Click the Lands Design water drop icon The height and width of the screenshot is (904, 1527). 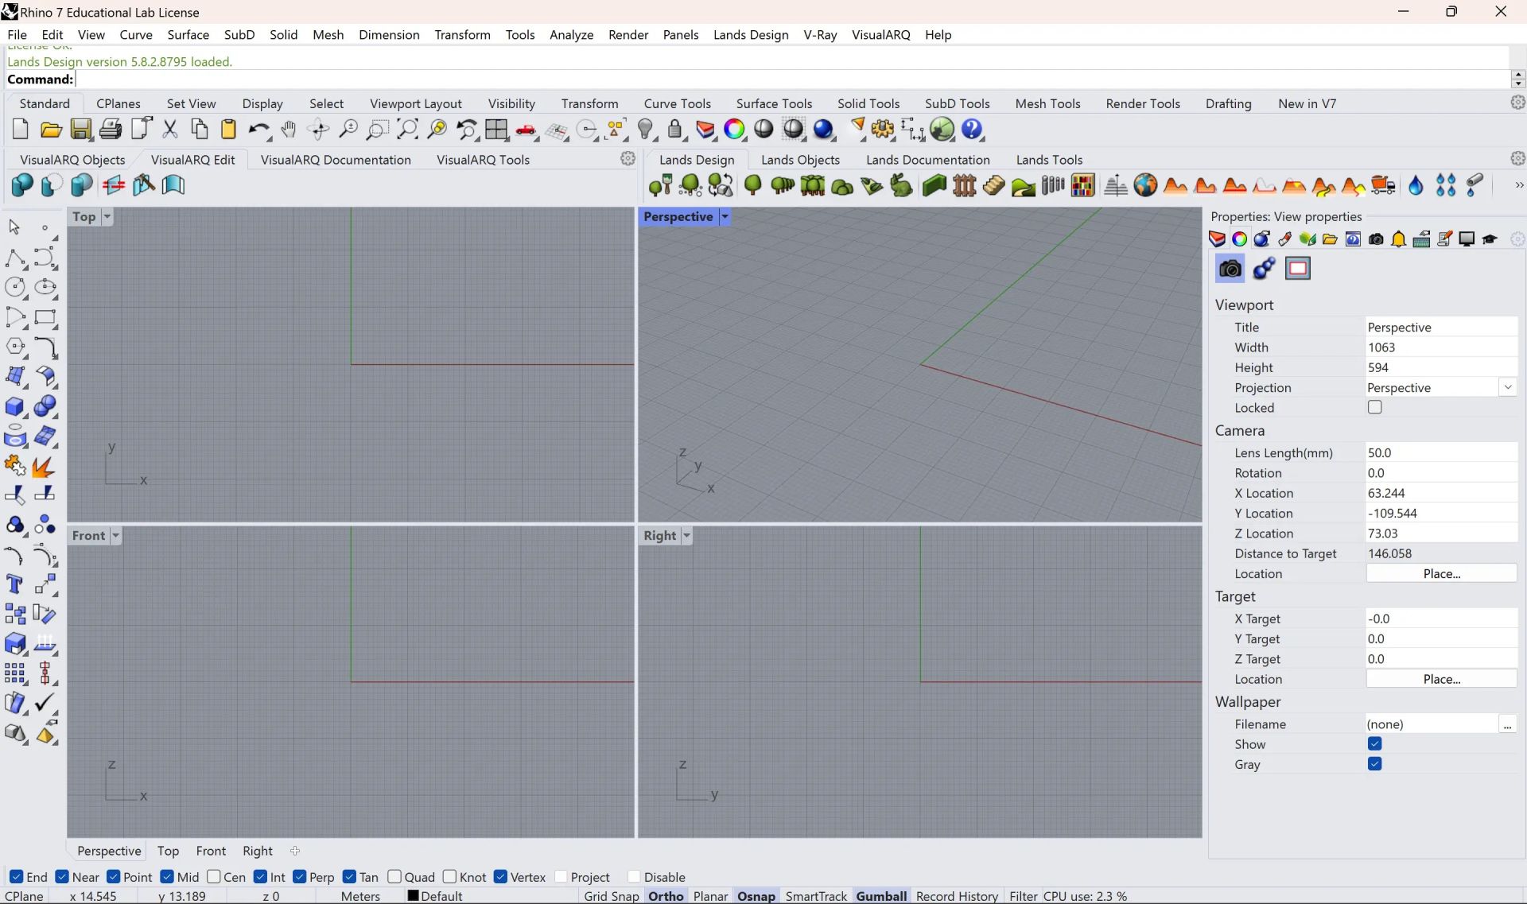click(1416, 185)
